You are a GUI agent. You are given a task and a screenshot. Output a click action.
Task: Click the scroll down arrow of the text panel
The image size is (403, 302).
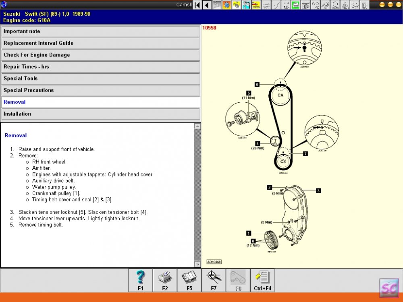[x=197, y=264]
